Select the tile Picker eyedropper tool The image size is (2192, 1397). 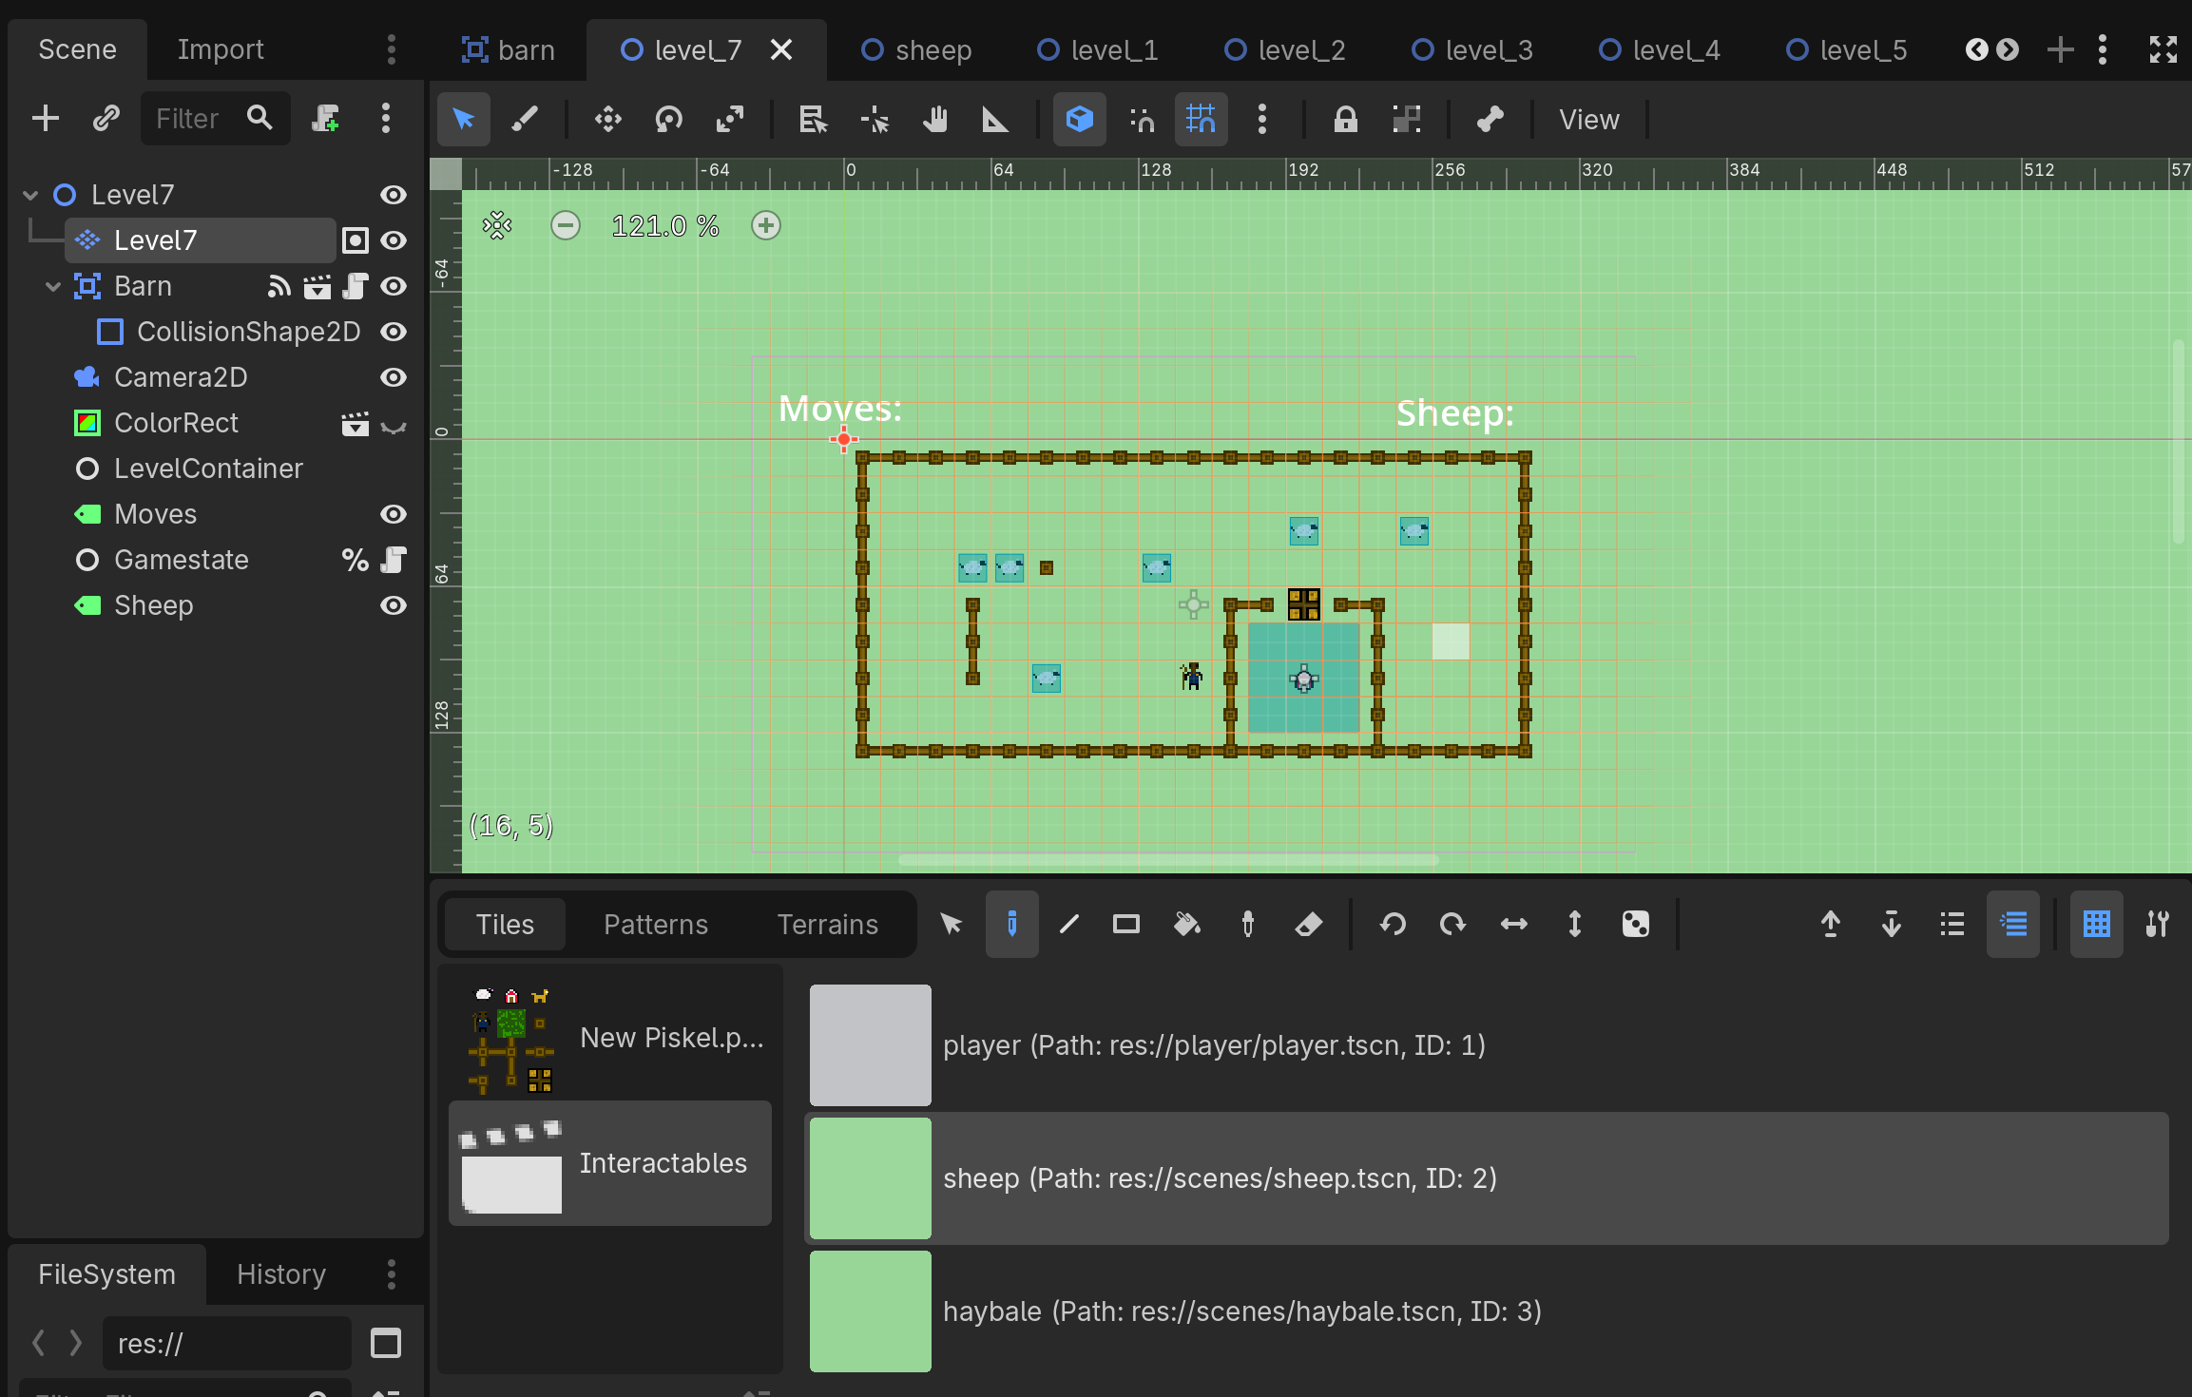coord(1248,924)
